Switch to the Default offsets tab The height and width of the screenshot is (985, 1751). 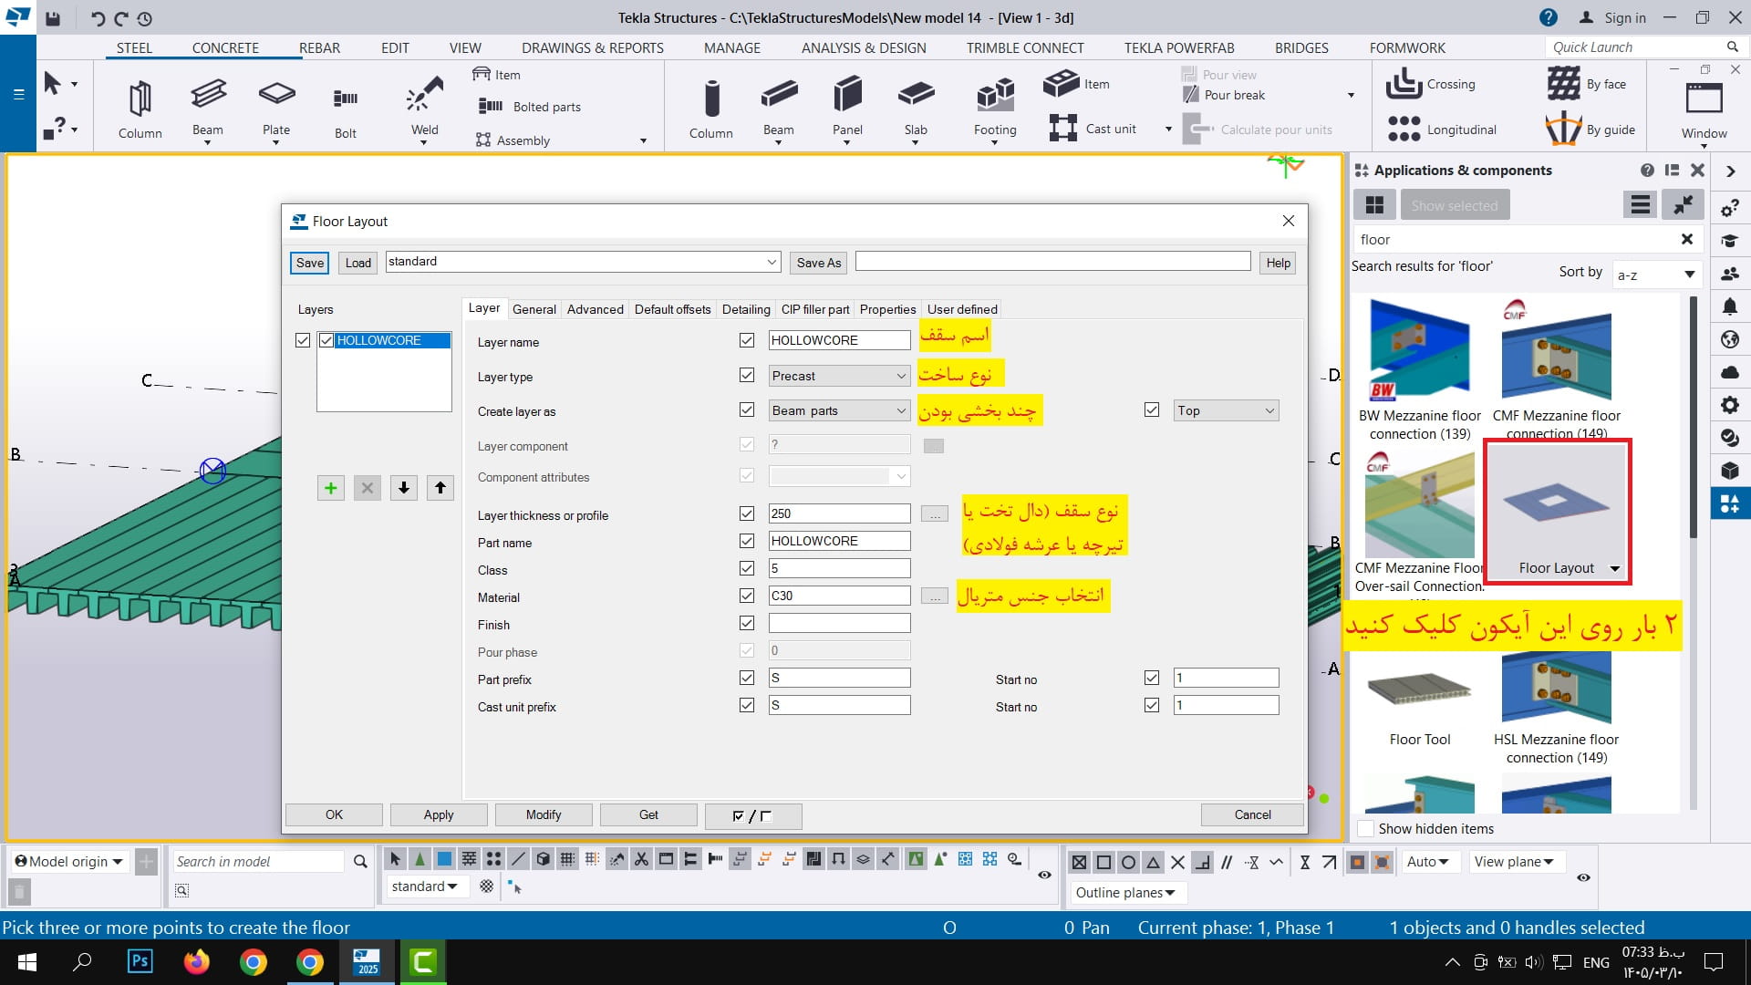click(x=672, y=309)
